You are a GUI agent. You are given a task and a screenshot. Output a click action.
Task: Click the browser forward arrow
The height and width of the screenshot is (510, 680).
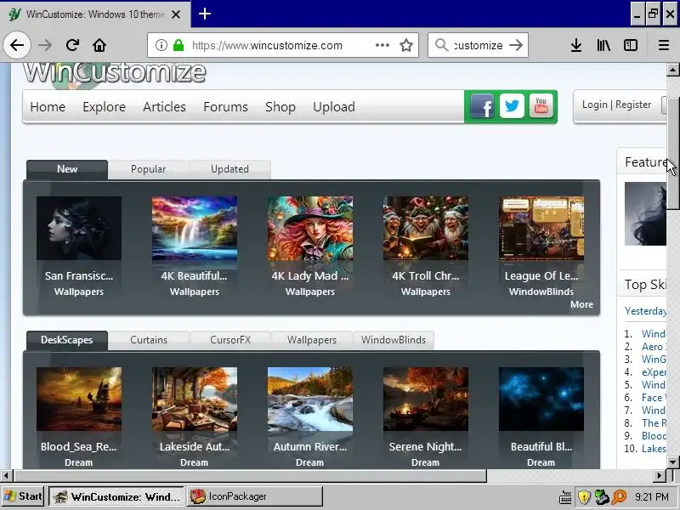(x=45, y=45)
